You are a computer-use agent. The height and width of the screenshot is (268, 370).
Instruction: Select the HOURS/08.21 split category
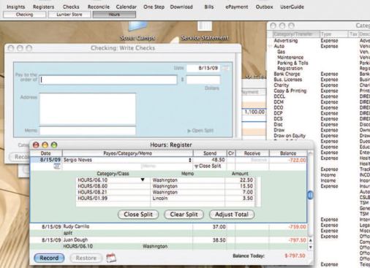click(92, 192)
